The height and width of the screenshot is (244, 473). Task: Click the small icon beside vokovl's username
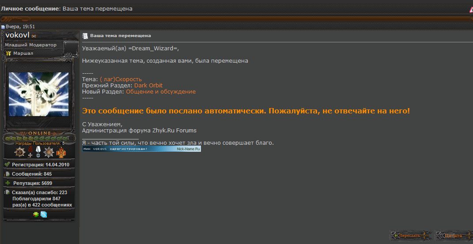(34, 36)
